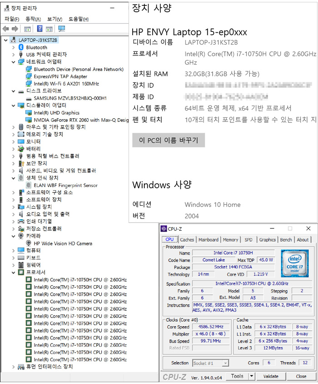
Task: Click the Specification field in CPU-Z
Action: pos(252,283)
